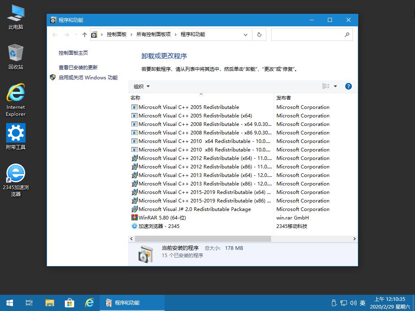Open the 附带工具 desktop shortcut
The height and width of the screenshot is (311, 415).
pos(16,136)
